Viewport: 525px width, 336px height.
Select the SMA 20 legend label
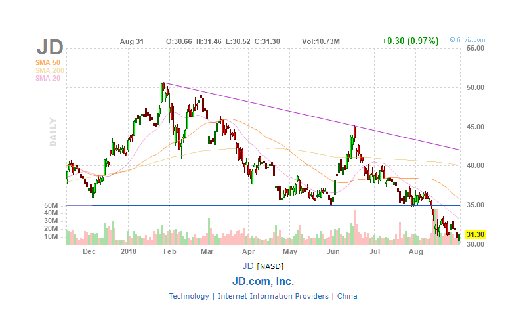(48, 78)
